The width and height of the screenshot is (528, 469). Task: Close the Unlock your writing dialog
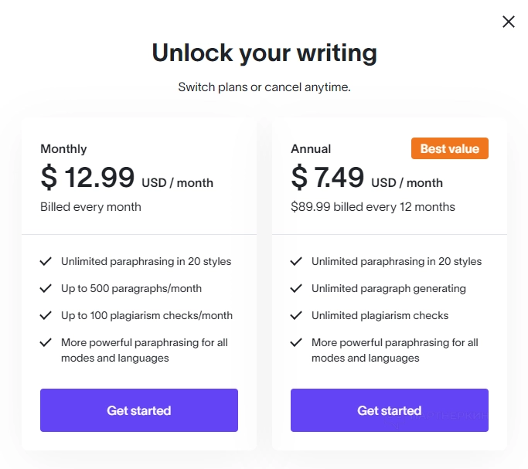click(508, 22)
